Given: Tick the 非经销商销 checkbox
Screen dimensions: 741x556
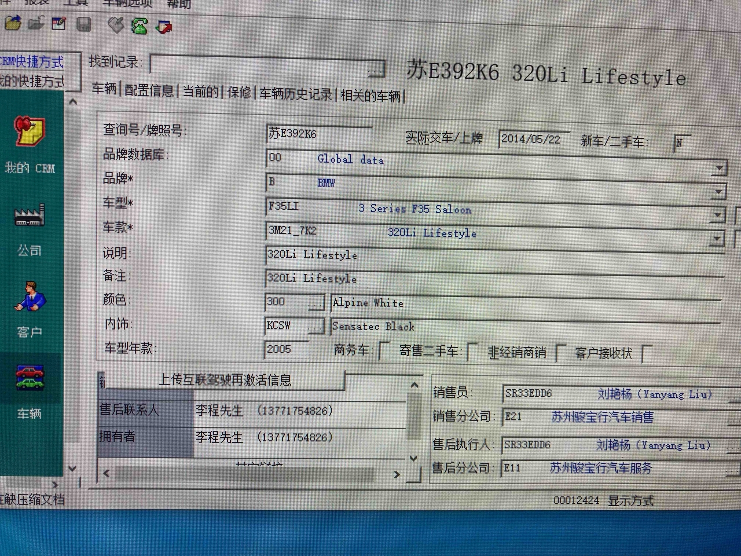Looking at the screenshot, I should click(x=560, y=352).
